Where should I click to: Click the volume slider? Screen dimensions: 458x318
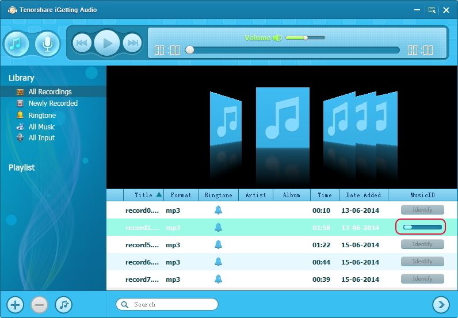[x=305, y=38]
